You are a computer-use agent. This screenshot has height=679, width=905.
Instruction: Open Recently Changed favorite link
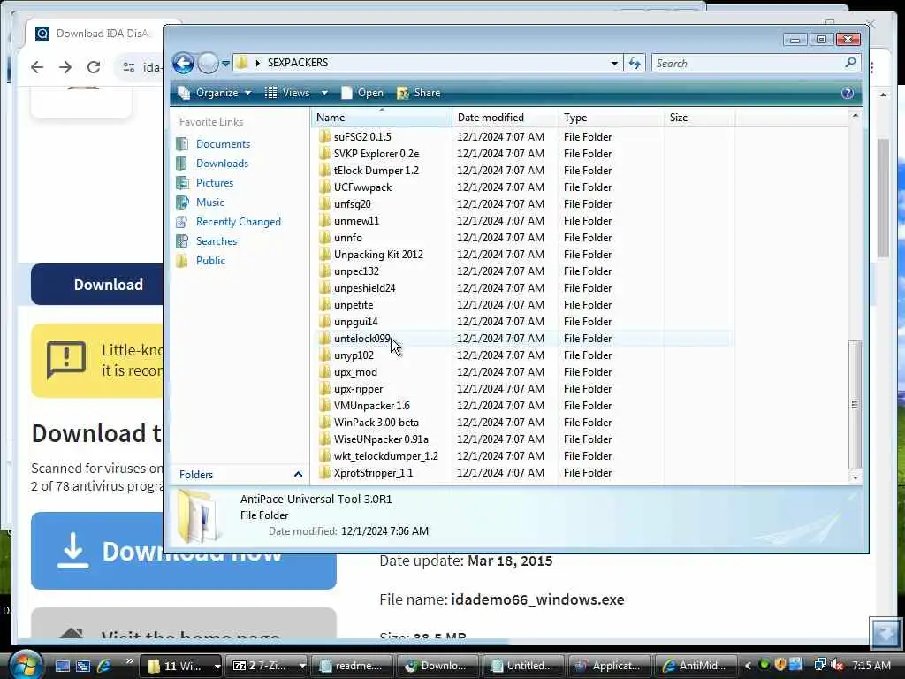point(239,222)
